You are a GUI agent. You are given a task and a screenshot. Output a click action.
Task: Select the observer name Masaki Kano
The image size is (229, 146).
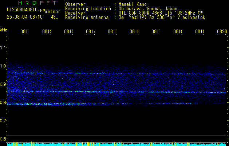(133, 4)
